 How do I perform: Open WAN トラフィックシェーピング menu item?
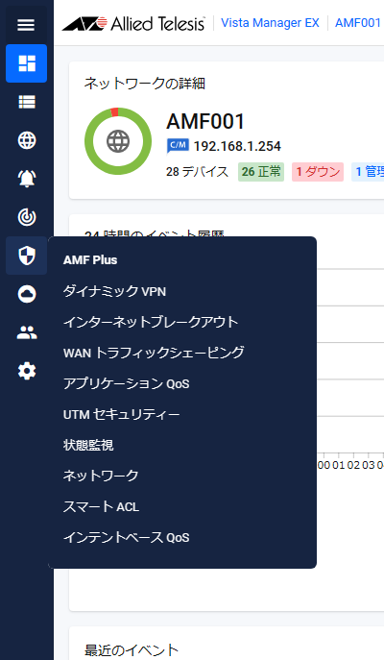coord(154,353)
